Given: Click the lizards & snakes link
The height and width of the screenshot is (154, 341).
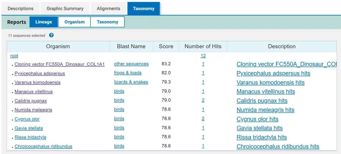Looking at the screenshot, I should pos(131,82).
